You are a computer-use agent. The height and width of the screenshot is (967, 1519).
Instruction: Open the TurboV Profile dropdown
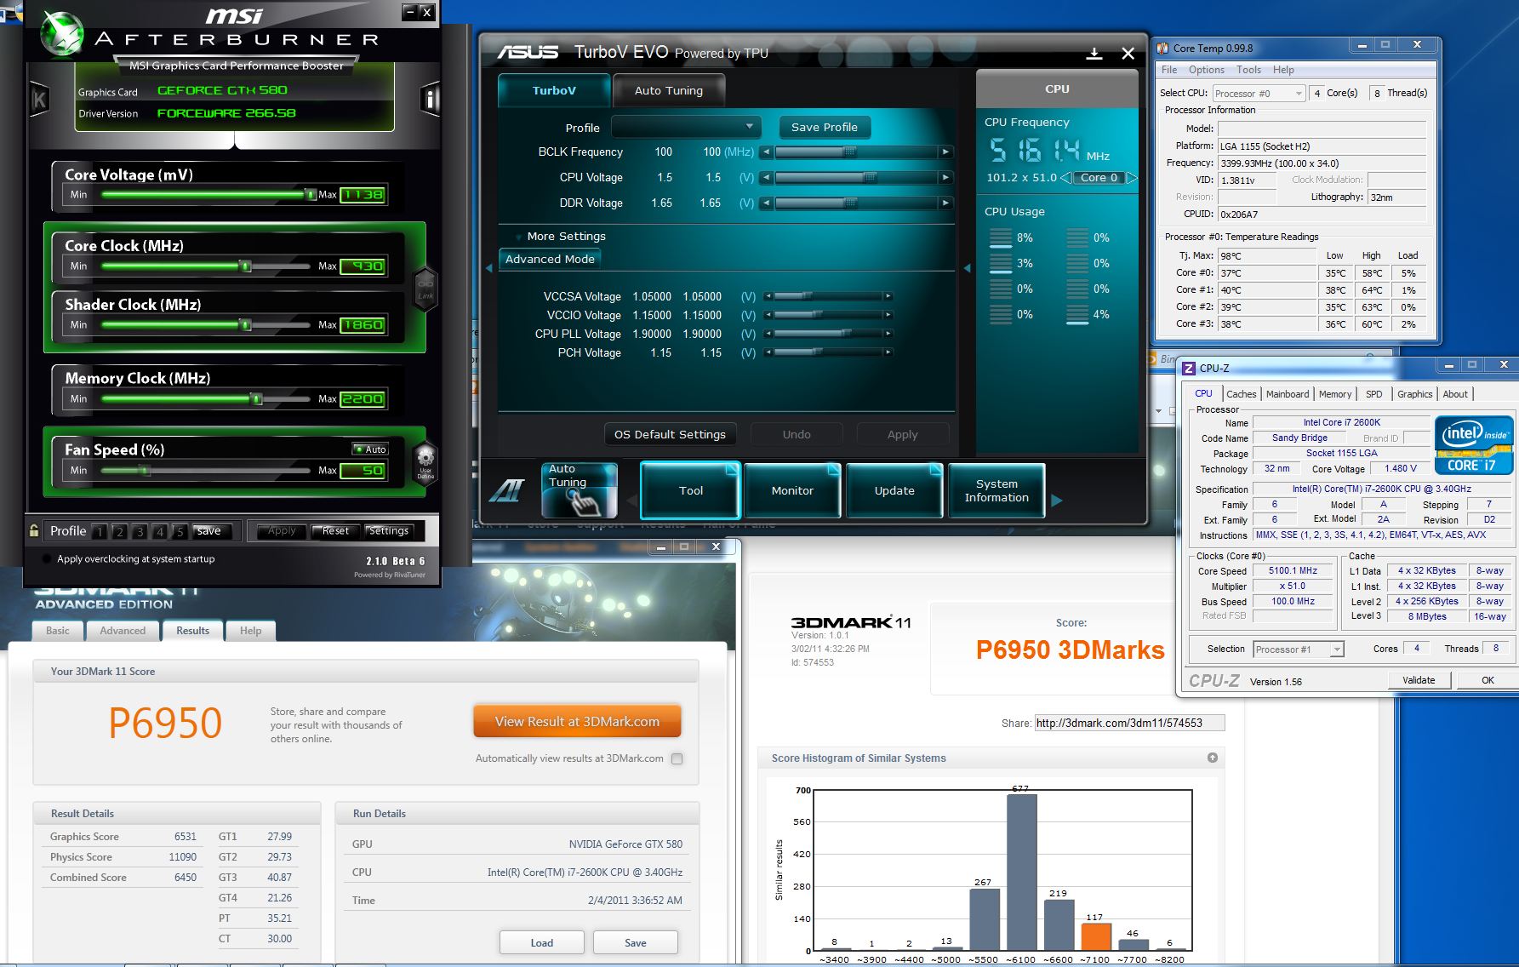pyautogui.click(x=686, y=127)
